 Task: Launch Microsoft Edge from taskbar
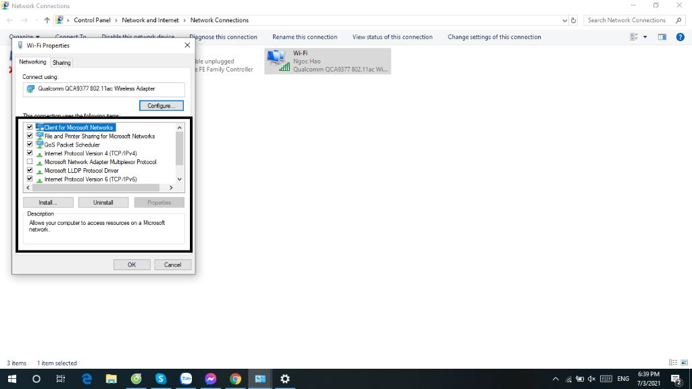click(x=86, y=379)
